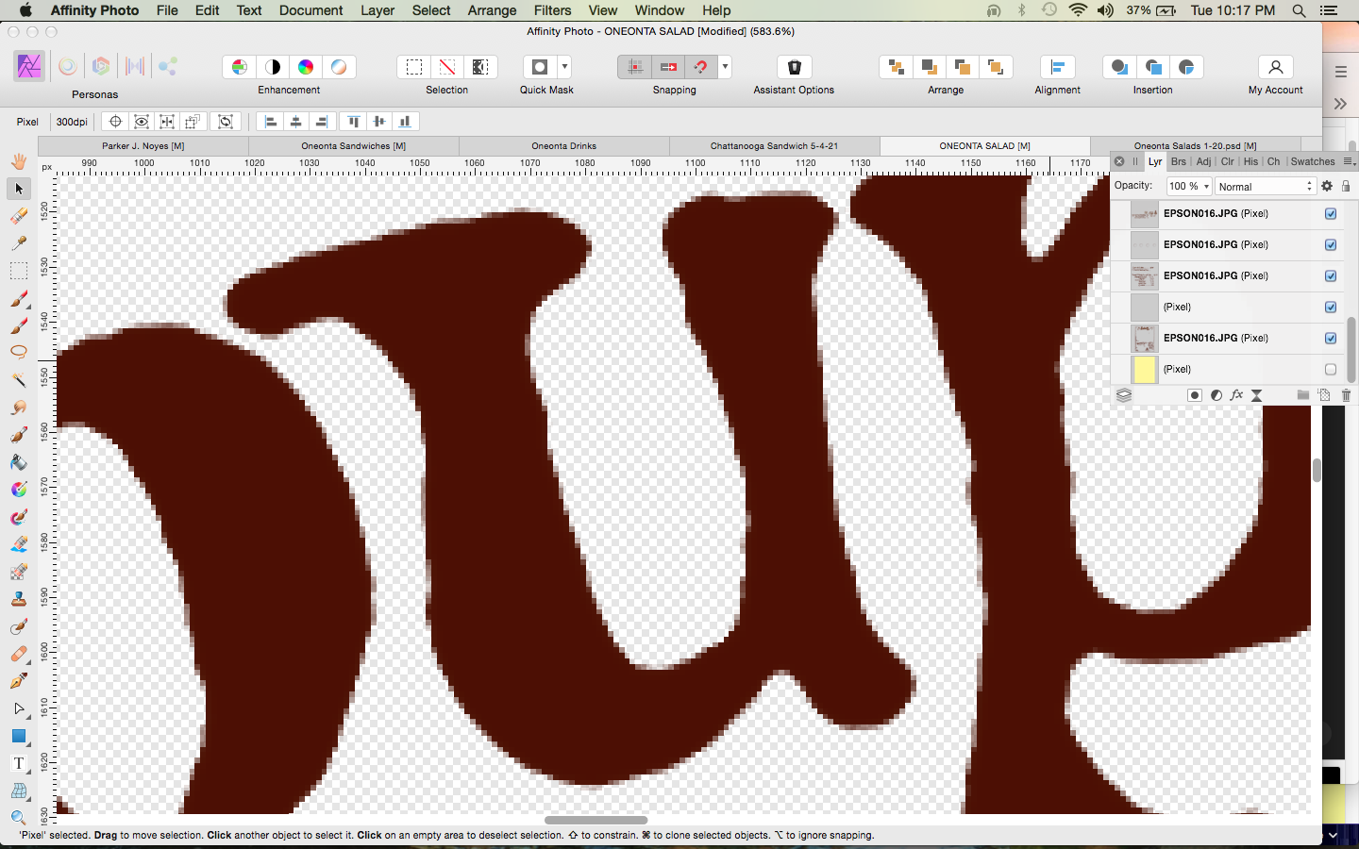1359x849 pixels.
Task: Toggle visibility of the gray (Pixel) layer
Action: click(x=1331, y=308)
